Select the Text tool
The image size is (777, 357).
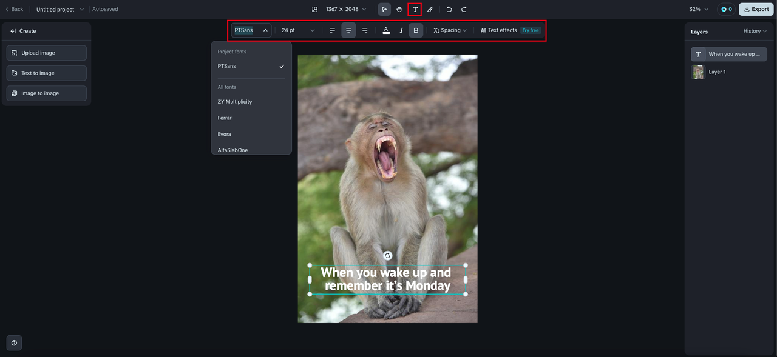coord(415,9)
